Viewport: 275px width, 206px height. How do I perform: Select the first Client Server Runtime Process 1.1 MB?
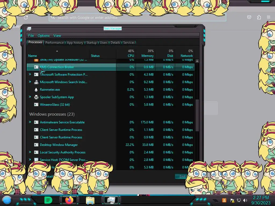(61, 130)
